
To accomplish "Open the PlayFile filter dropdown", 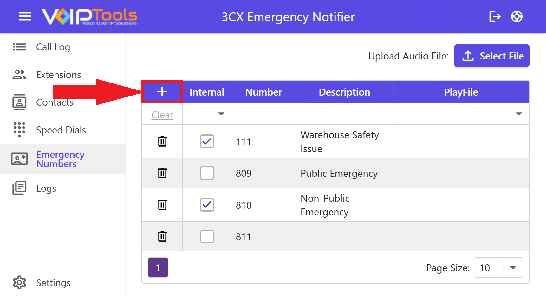I will click(x=519, y=114).
